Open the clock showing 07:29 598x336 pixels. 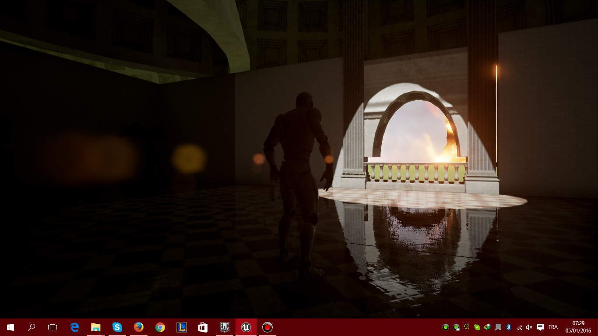578,327
